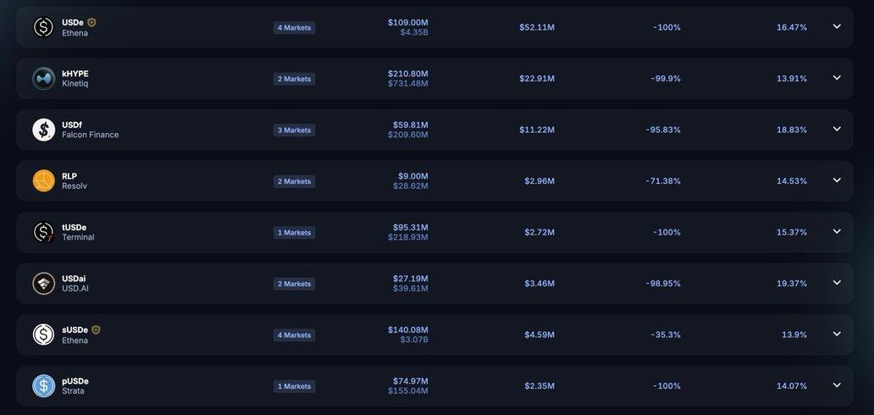Expand the USDe row chevron
Screen dimensions: 874x415
tap(837, 27)
